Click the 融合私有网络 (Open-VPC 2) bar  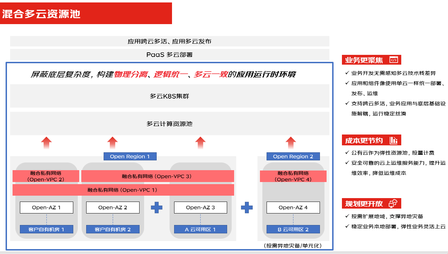(46, 176)
